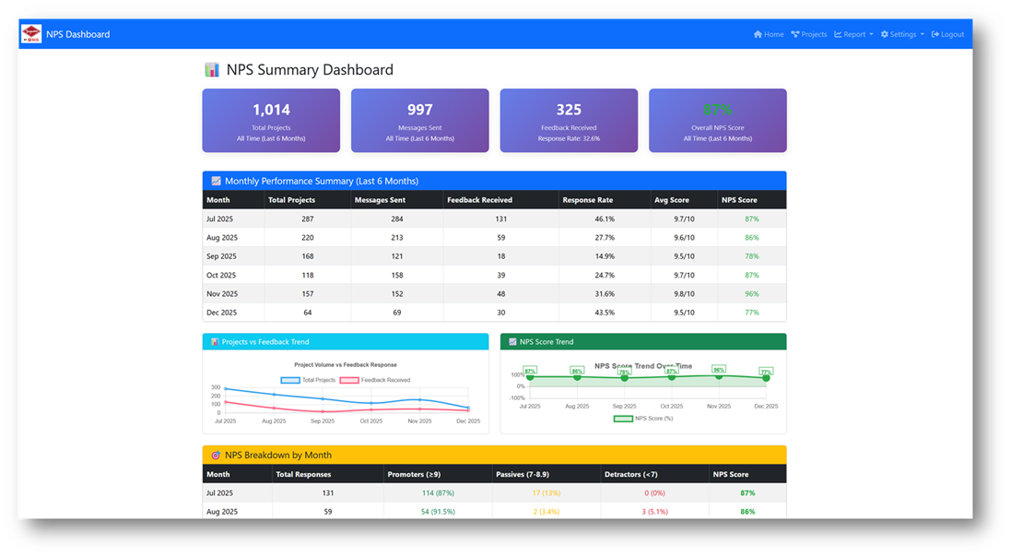The image size is (1011, 557).
Task: Open the Settings dropdown menu
Action: coord(902,34)
